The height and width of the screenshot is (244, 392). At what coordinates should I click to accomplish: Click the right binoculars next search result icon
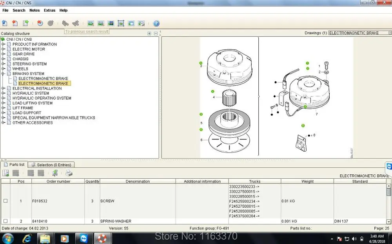point(76,23)
